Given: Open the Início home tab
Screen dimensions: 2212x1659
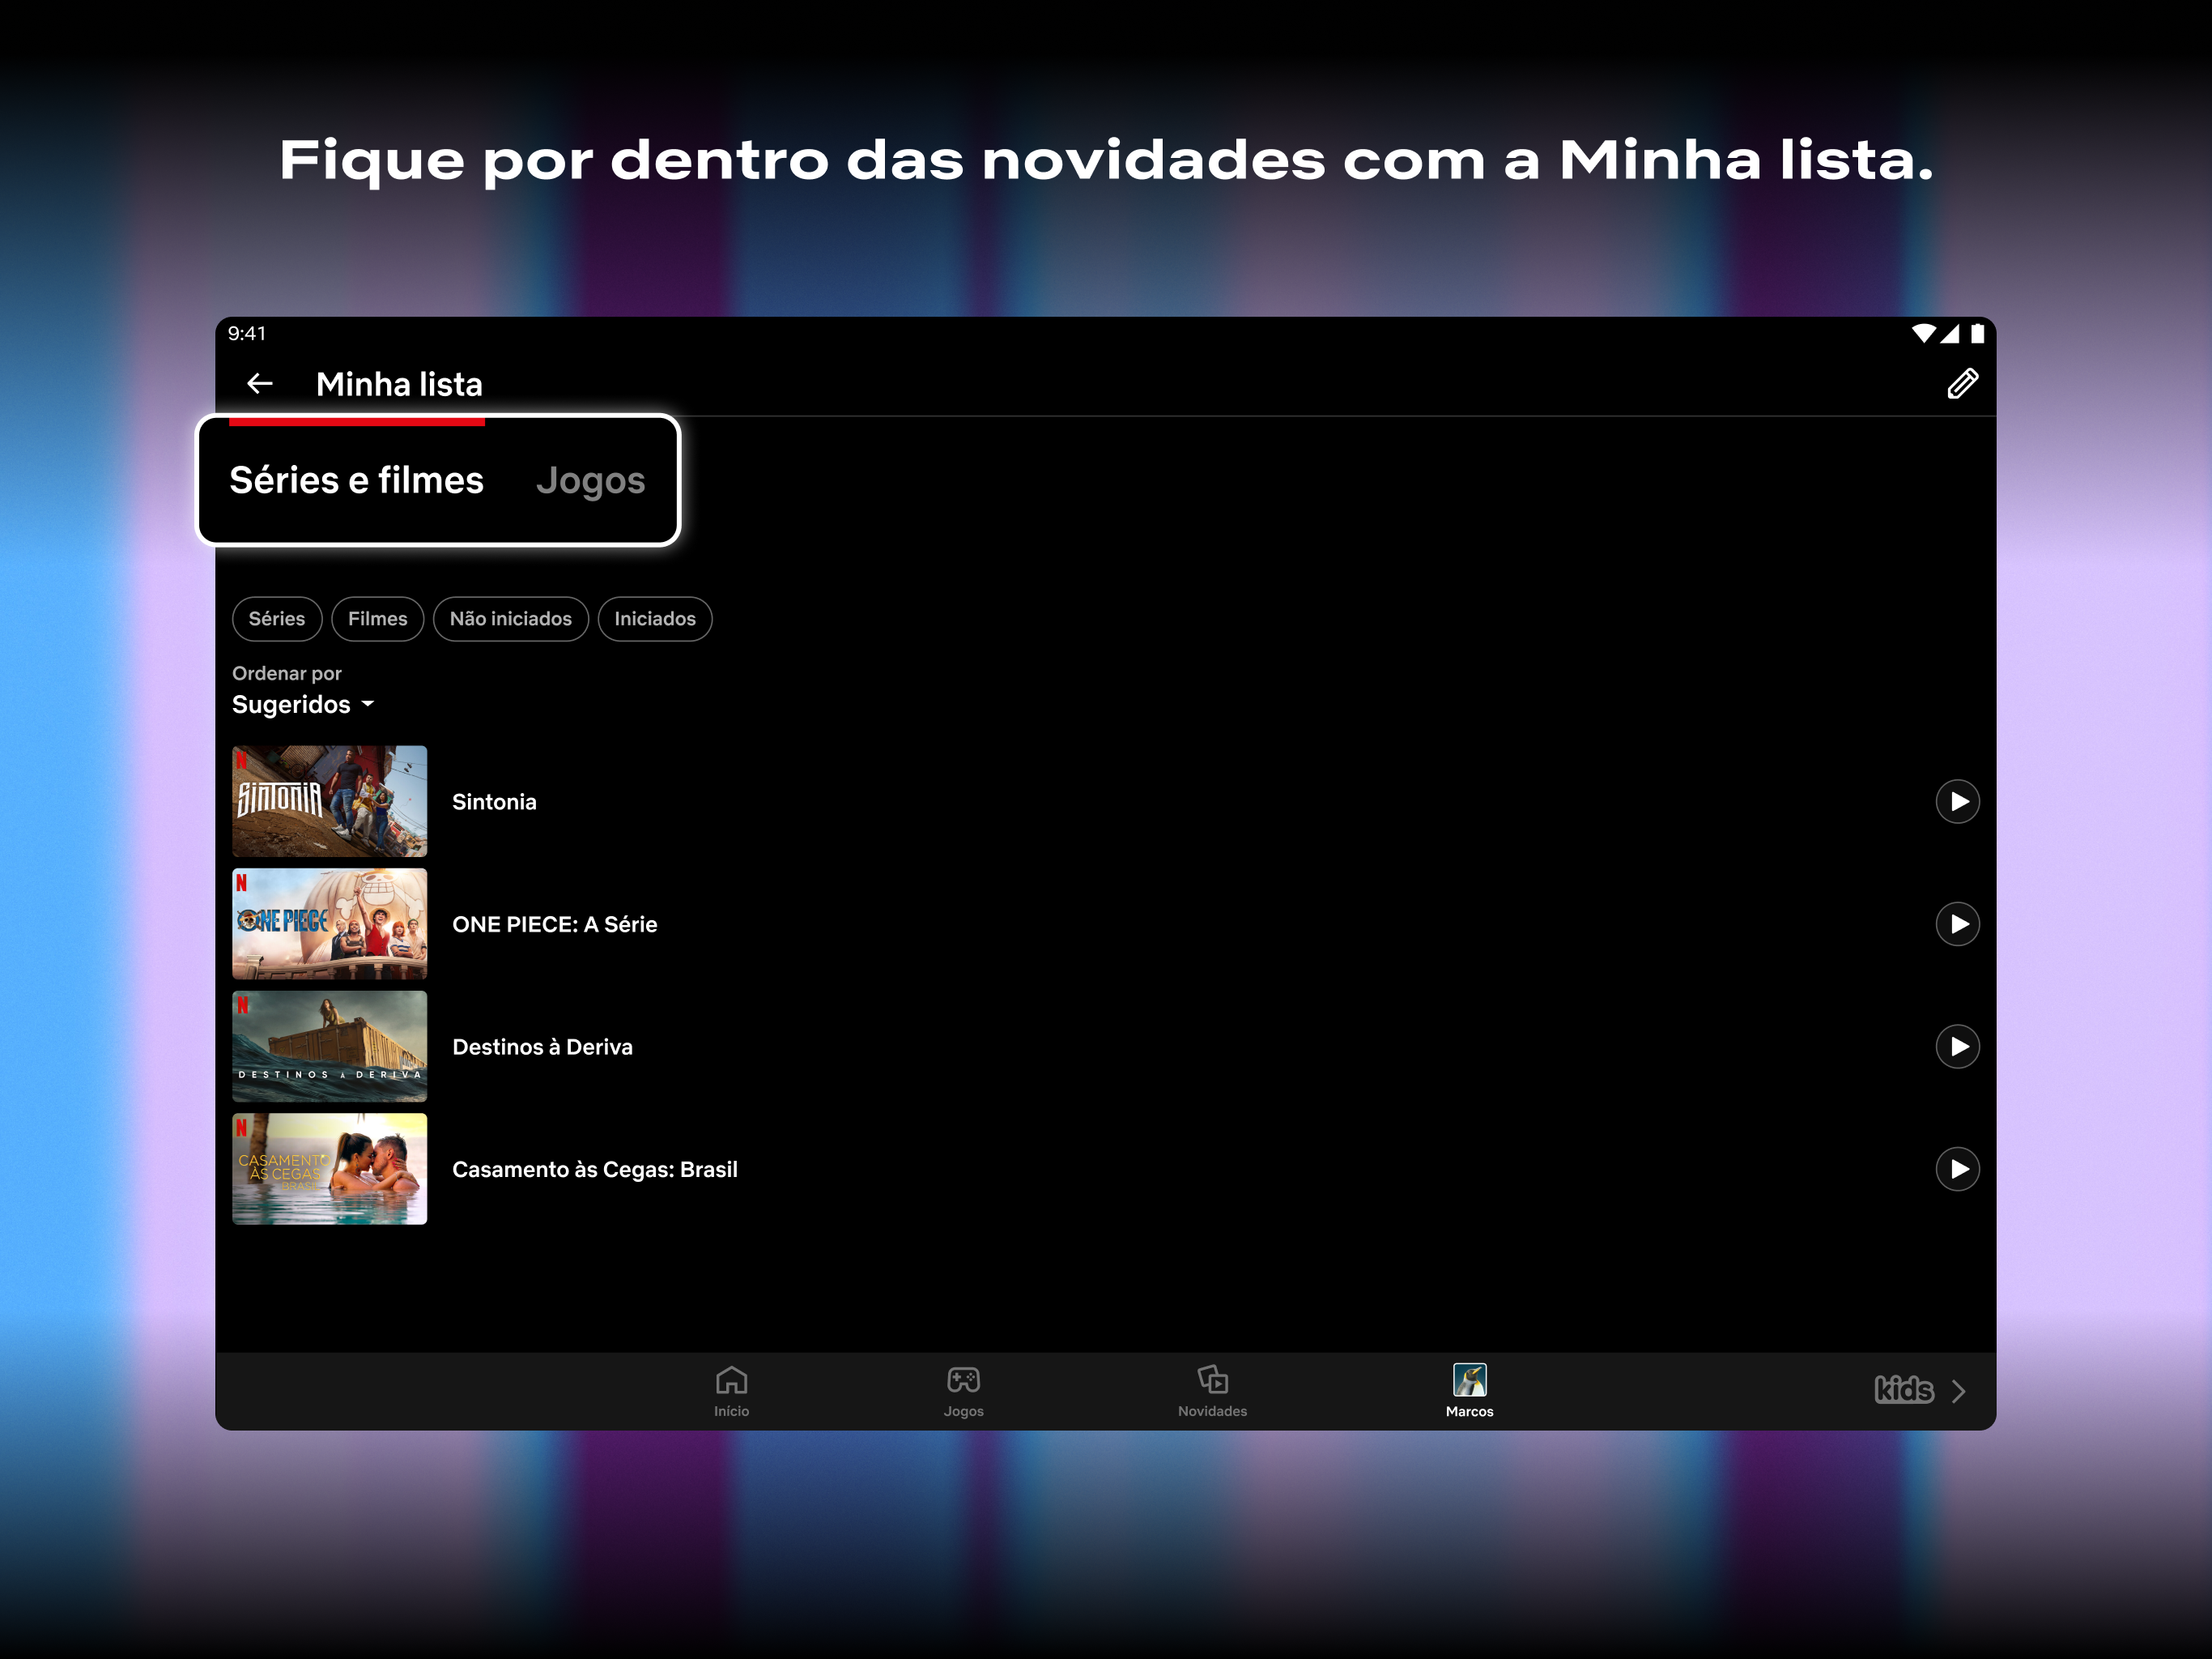Looking at the screenshot, I should (x=731, y=1391).
